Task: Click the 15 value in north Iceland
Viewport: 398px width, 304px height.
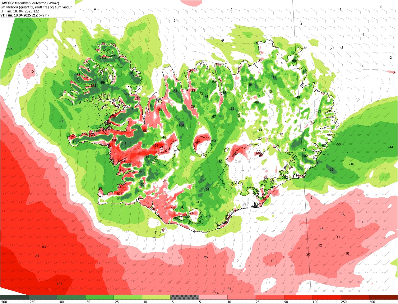Action: [x=270, y=91]
